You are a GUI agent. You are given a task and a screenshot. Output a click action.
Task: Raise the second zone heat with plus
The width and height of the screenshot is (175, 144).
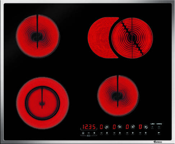pos(120,133)
